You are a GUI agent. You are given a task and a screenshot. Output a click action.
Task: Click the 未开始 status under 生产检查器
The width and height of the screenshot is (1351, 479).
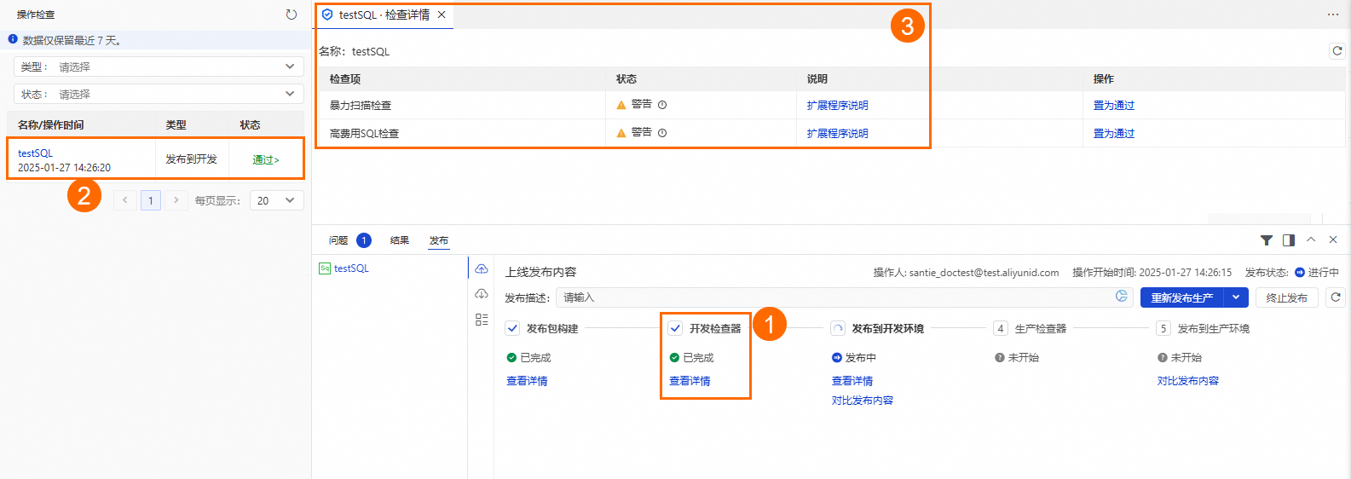click(x=1017, y=358)
